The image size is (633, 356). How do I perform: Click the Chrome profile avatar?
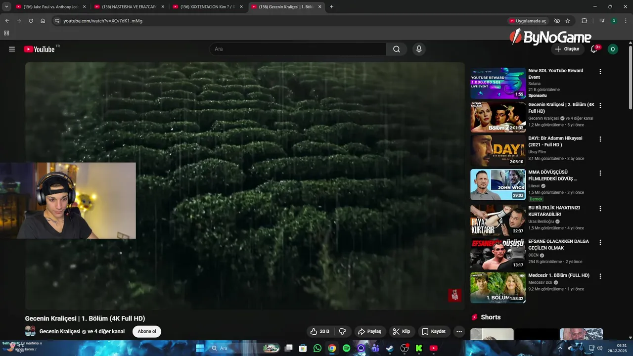tap(614, 21)
